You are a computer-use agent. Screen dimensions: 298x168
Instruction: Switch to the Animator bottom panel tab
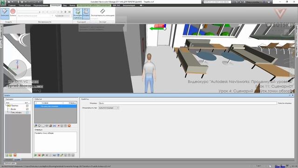click(9, 160)
